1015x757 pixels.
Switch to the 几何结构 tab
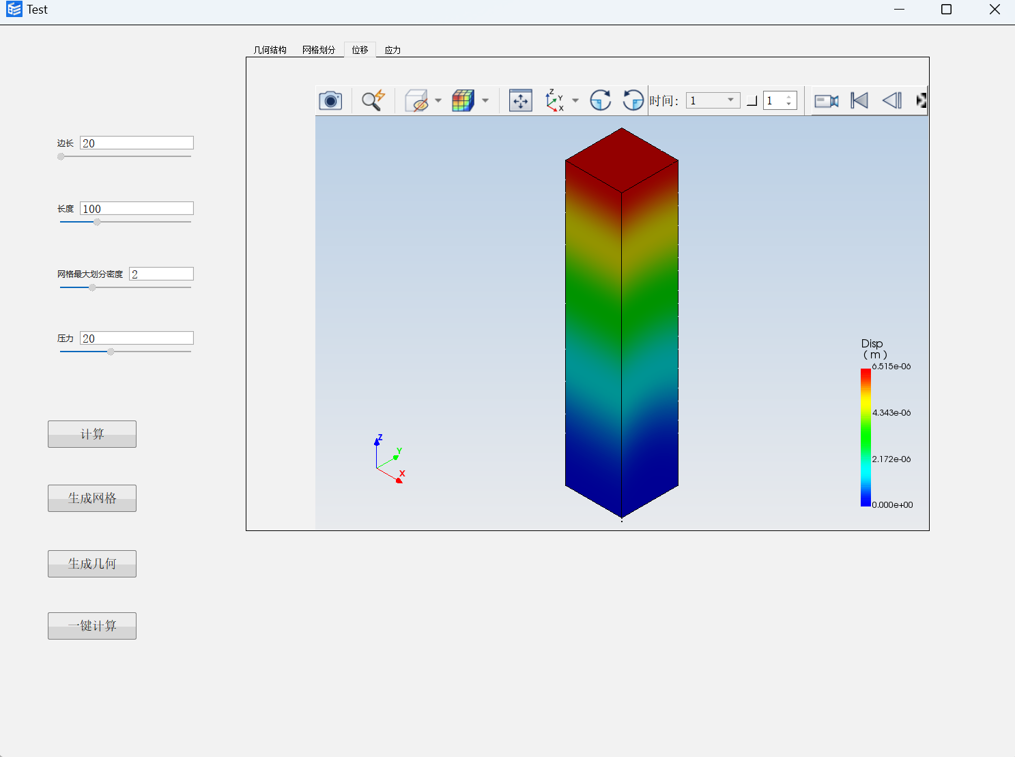pos(270,50)
